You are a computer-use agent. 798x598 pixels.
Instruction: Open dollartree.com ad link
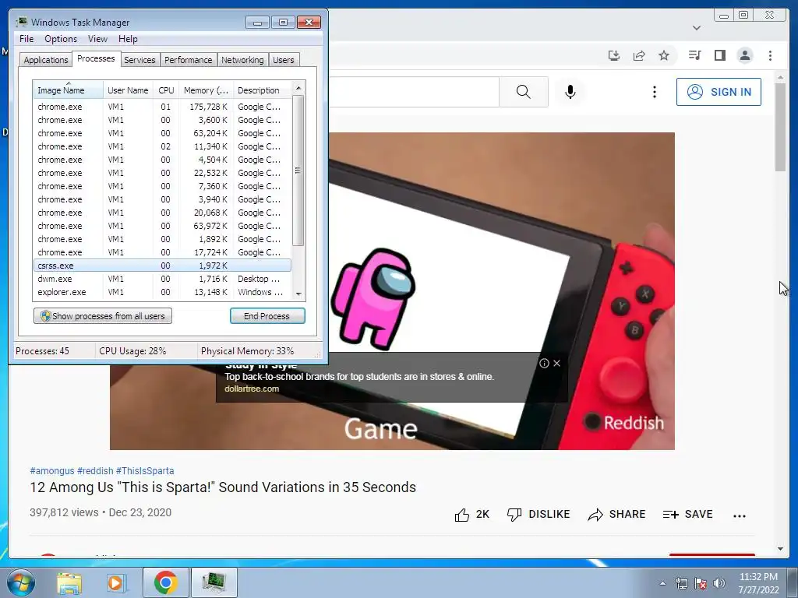tap(252, 389)
